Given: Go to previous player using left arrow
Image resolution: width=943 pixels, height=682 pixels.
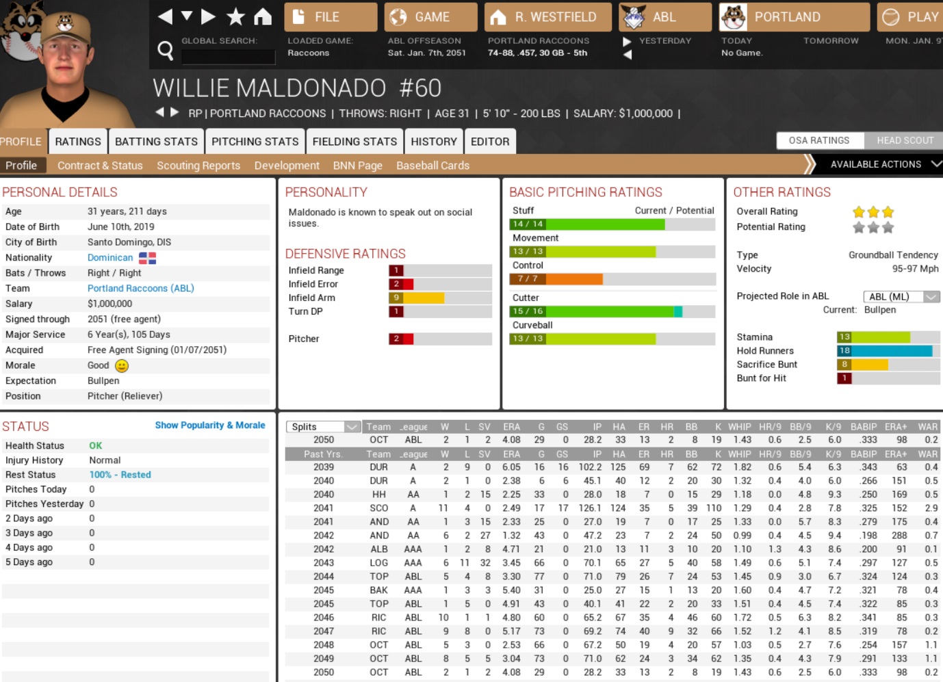Looking at the screenshot, I should [159, 112].
